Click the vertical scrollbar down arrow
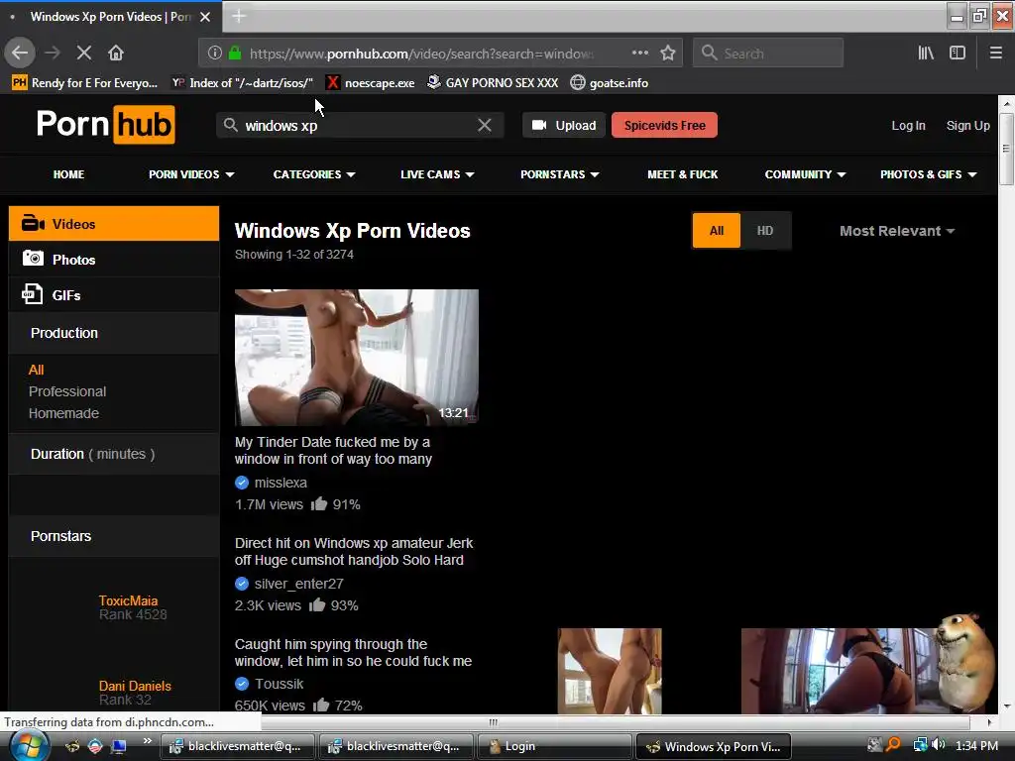1015x761 pixels. click(1006, 706)
